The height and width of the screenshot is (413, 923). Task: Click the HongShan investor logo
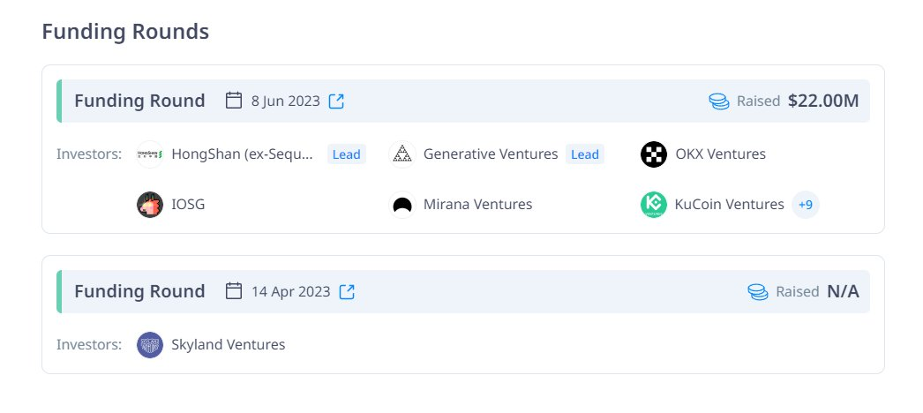150,154
